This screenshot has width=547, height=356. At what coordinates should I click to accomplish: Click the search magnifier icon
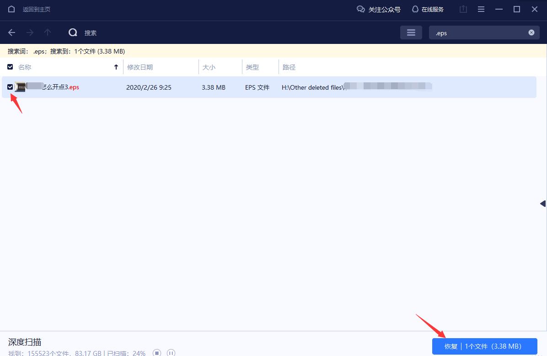click(x=73, y=32)
